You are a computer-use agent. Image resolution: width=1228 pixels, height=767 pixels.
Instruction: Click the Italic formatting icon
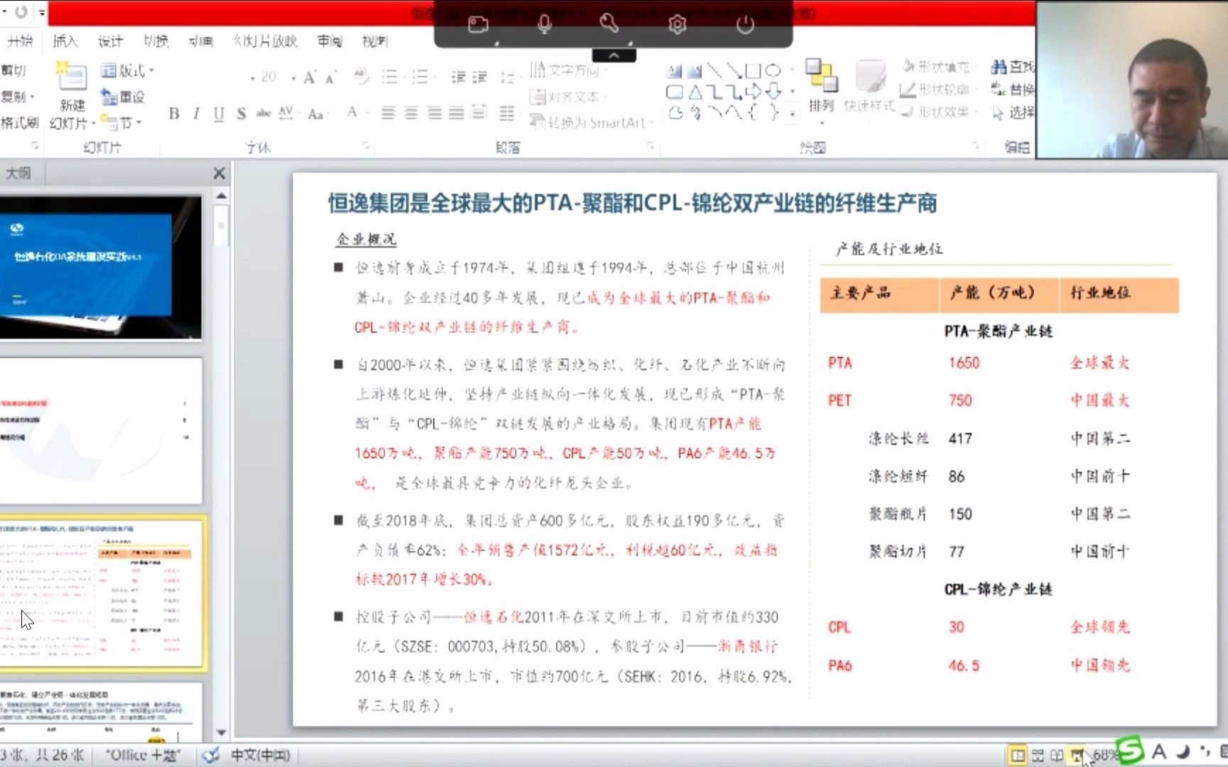tap(196, 114)
